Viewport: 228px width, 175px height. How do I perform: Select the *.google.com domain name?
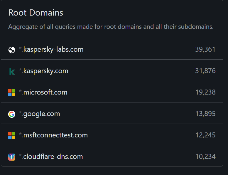coord(39,114)
